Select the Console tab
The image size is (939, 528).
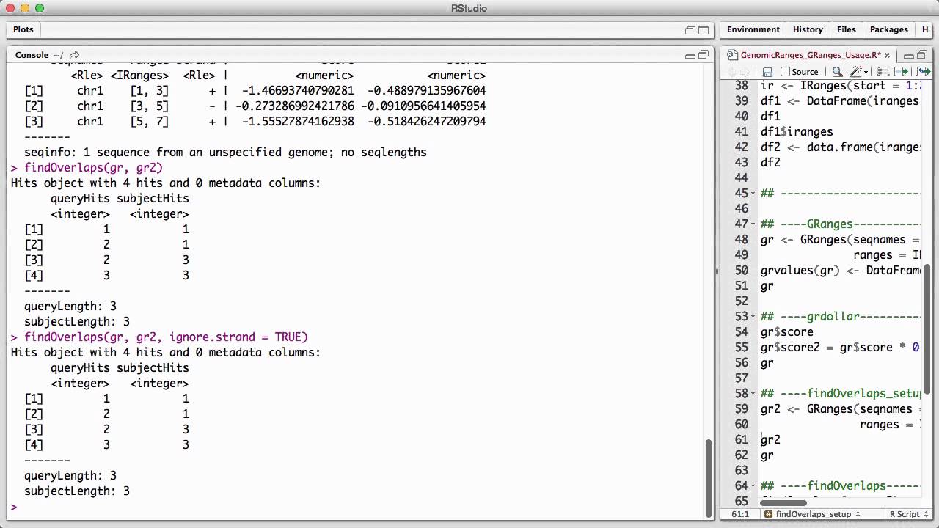pyautogui.click(x=32, y=55)
